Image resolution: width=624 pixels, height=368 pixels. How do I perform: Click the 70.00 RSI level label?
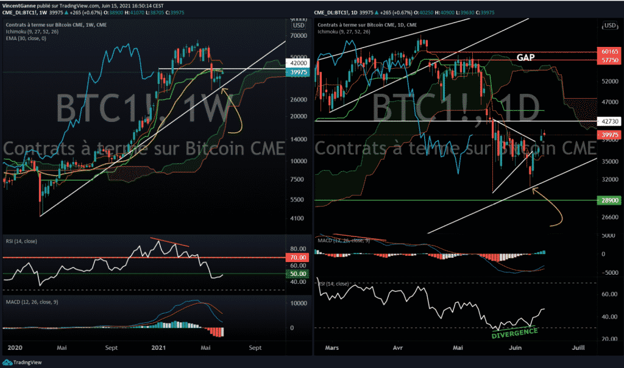(299, 258)
